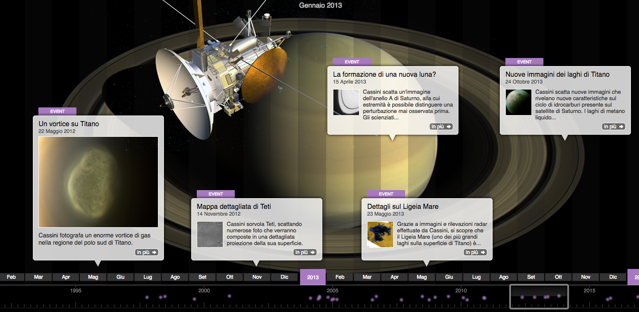The width and height of the screenshot is (639, 312).
Task: Click the title 'La formazione di una nuova luna?'
Action: (x=384, y=75)
